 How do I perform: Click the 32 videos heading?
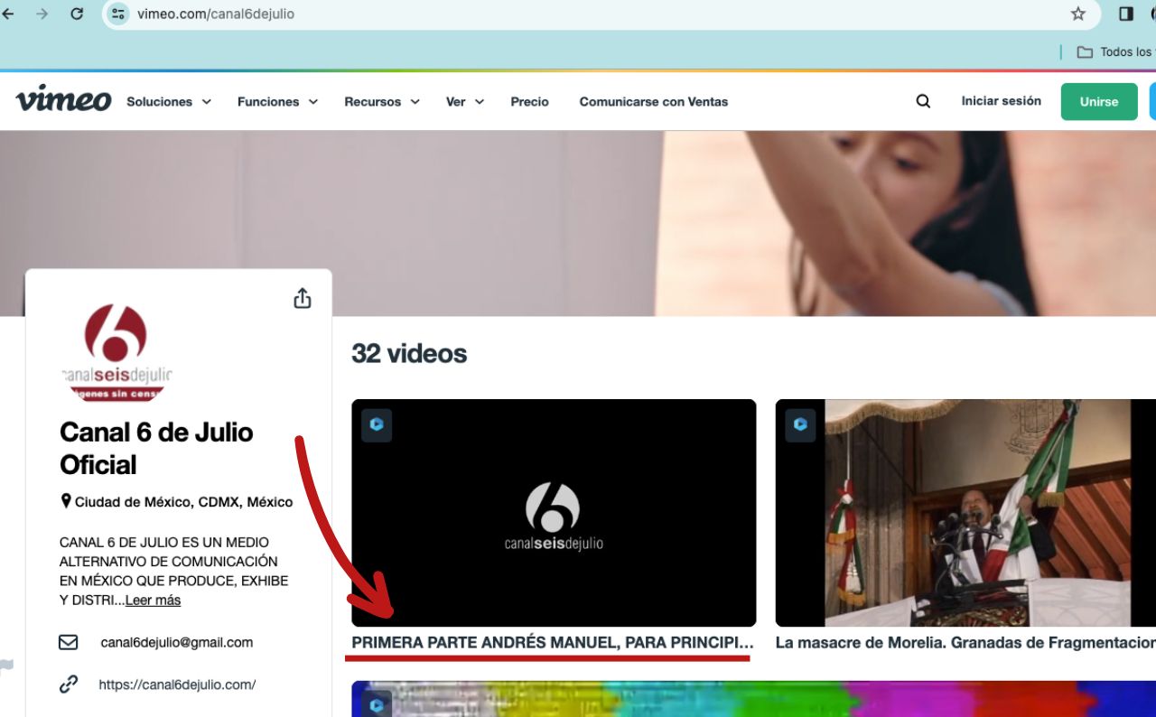click(409, 353)
